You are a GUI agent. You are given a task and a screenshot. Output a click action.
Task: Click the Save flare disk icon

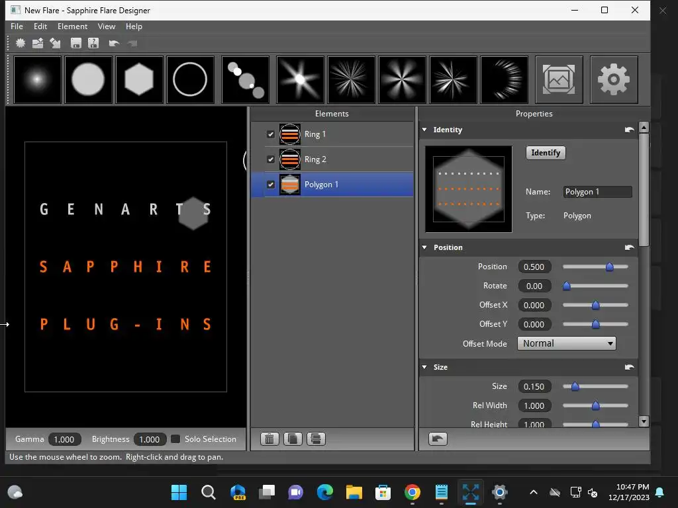click(x=76, y=43)
